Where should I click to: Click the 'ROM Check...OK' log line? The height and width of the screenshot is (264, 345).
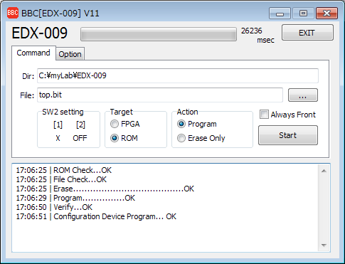pos(63,170)
